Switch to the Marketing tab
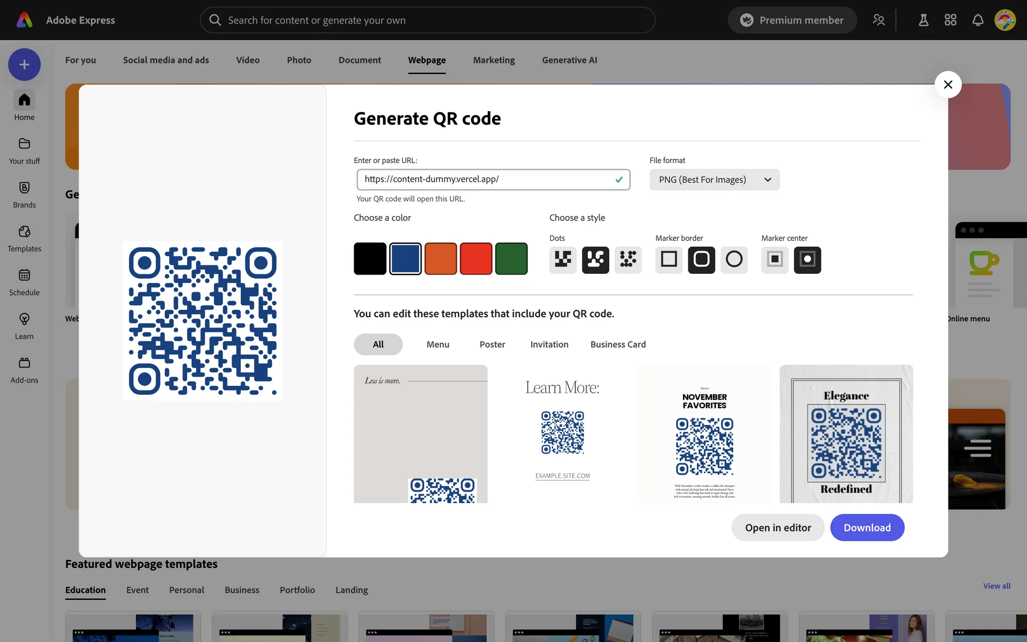The height and width of the screenshot is (642, 1027). coord(493,60)
